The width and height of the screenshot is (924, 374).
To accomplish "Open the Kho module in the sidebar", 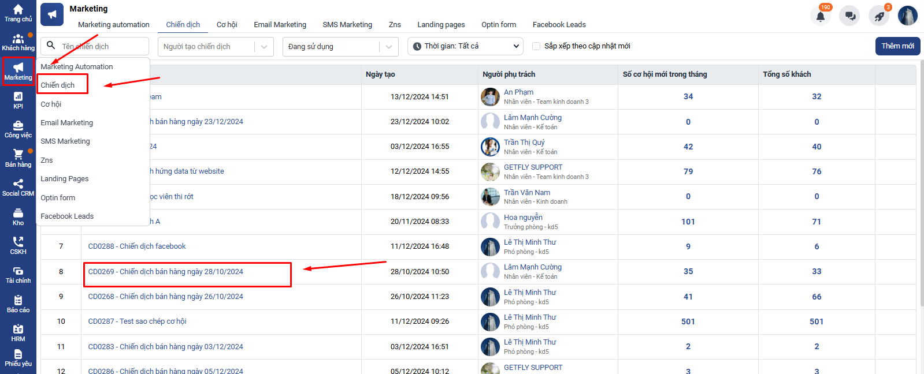I will [18, 216].
